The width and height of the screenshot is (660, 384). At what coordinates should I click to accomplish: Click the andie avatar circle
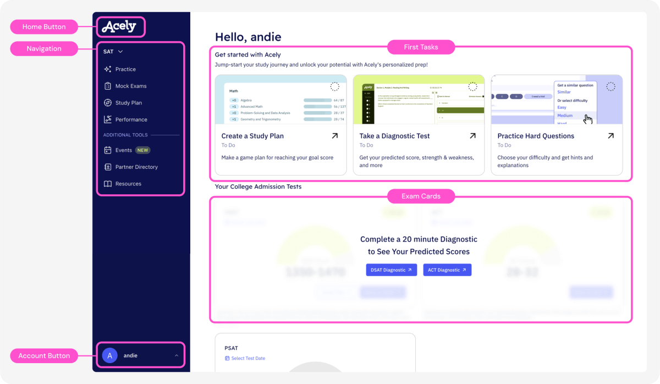[109, 356]
